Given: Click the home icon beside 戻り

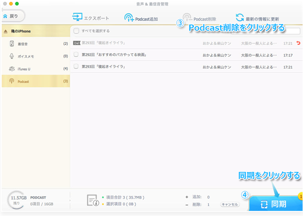Looking at the screenshot, I should 5,16.
